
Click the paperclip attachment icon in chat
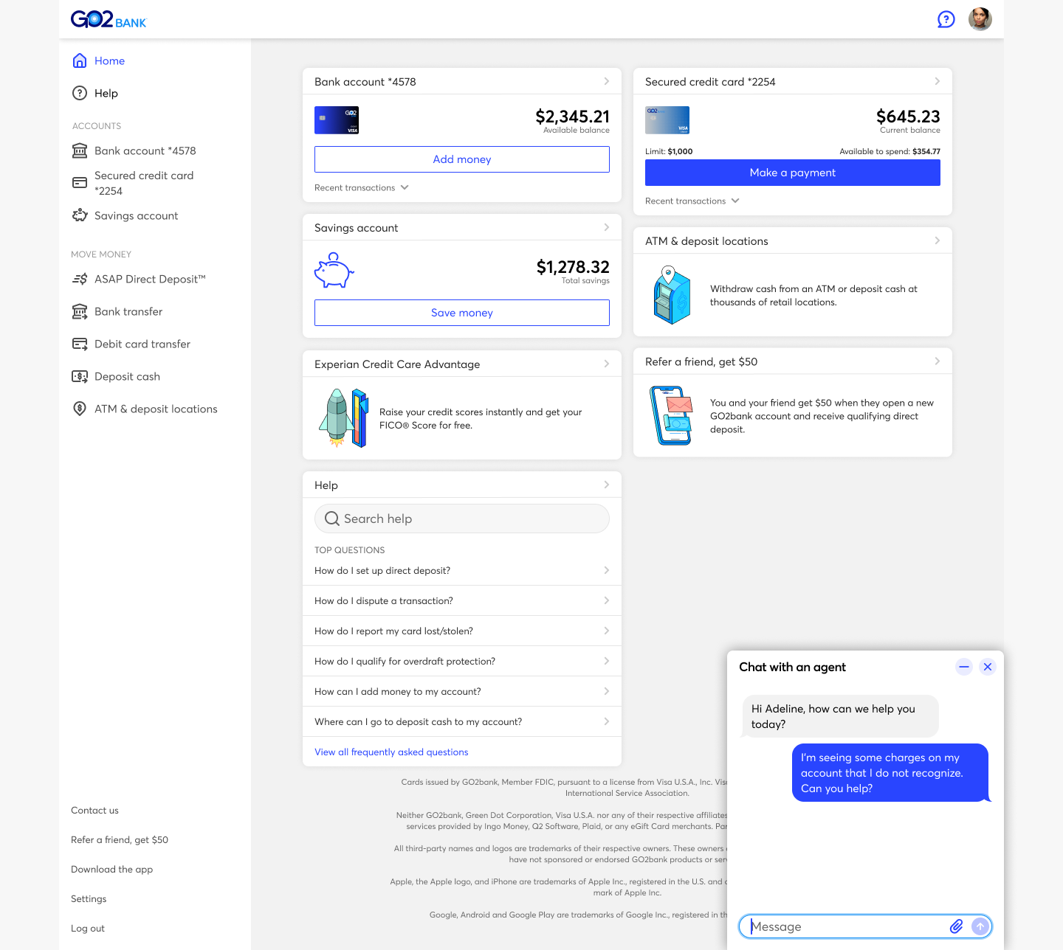point(956,926)
